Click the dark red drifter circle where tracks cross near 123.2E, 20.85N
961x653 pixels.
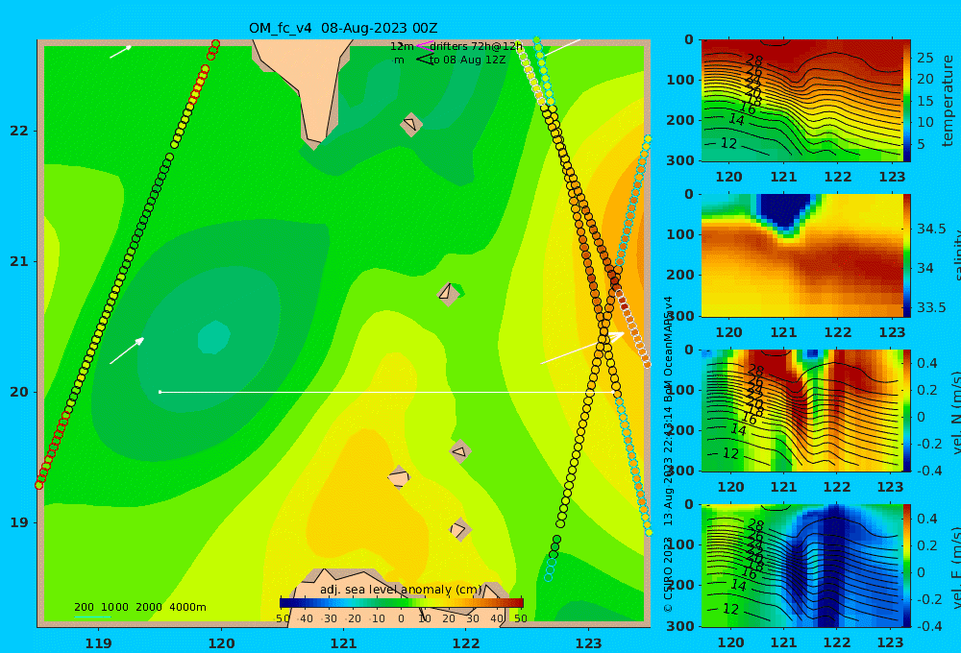pos(615,281)
